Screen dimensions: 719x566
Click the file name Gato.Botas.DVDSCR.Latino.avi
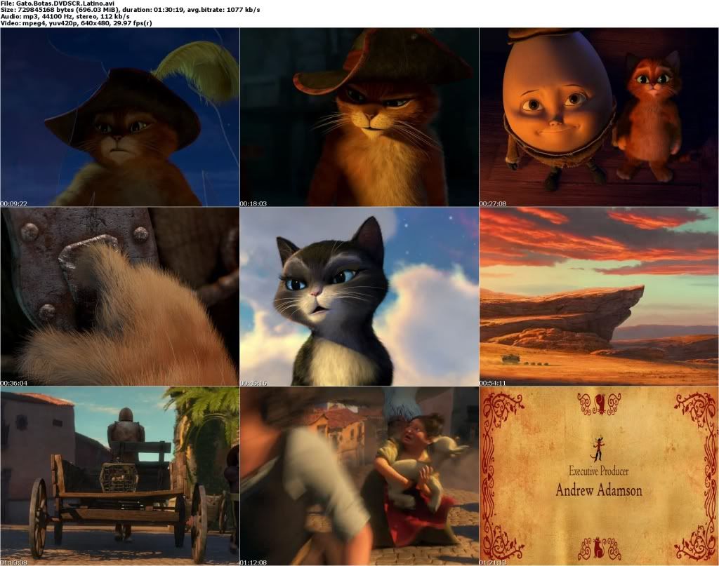[65, 4]
